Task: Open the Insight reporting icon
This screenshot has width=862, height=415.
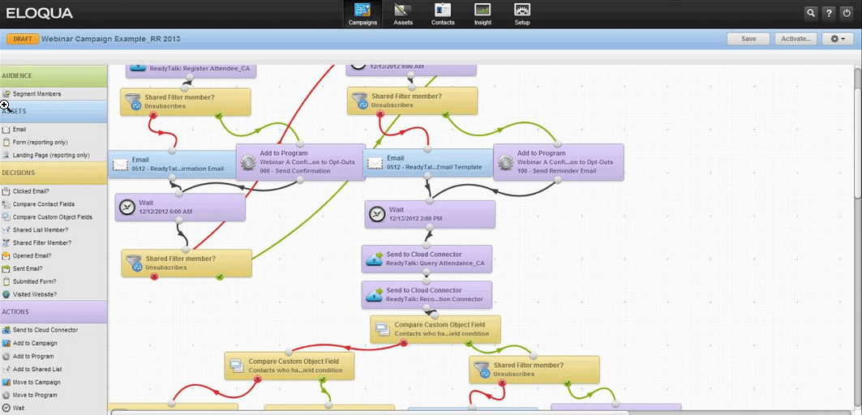Action: [x=482, y=14]
